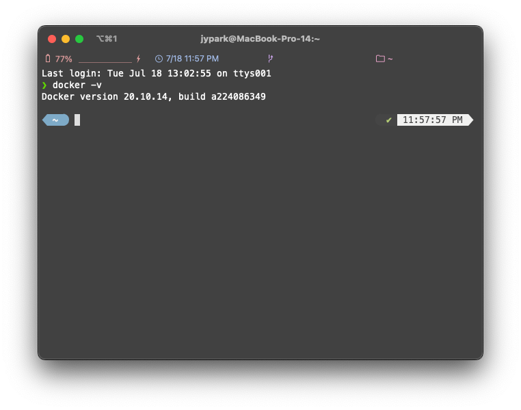Click the battery icon in status bar
The image size is (521, 410).
pyautogui.click(x=48, y=59)
